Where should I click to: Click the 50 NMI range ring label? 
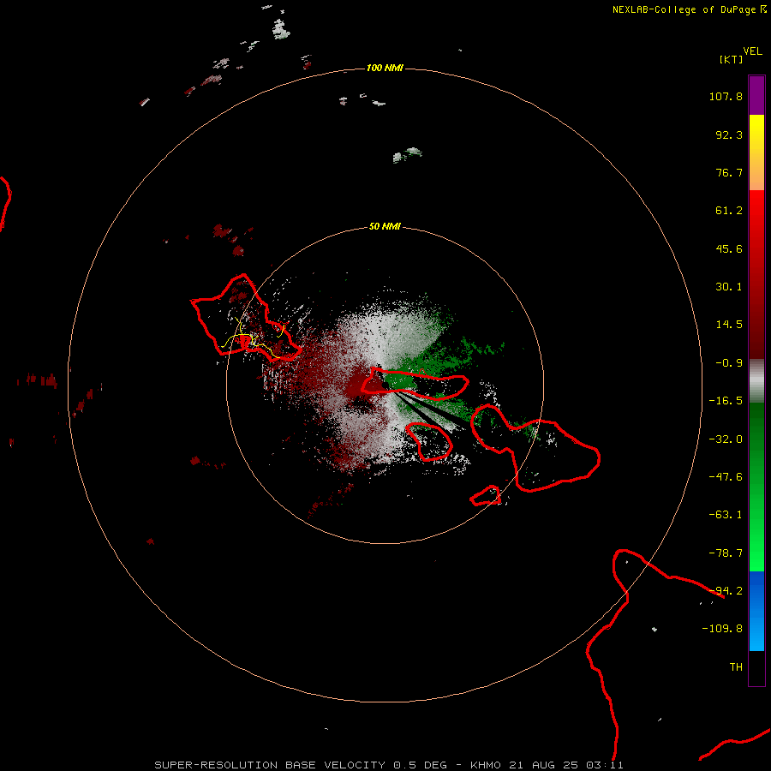(x=385, y=227)
